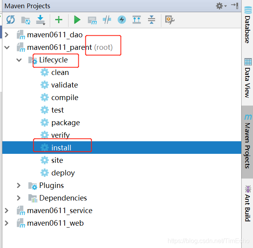Click the clean goal gear icon
The width and height of the screenshot is (253, 248).
(x=45, y=73)
